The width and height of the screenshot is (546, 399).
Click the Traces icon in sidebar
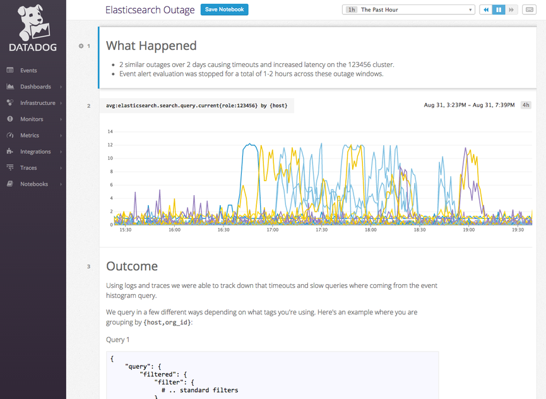click(x=10, y=168)
